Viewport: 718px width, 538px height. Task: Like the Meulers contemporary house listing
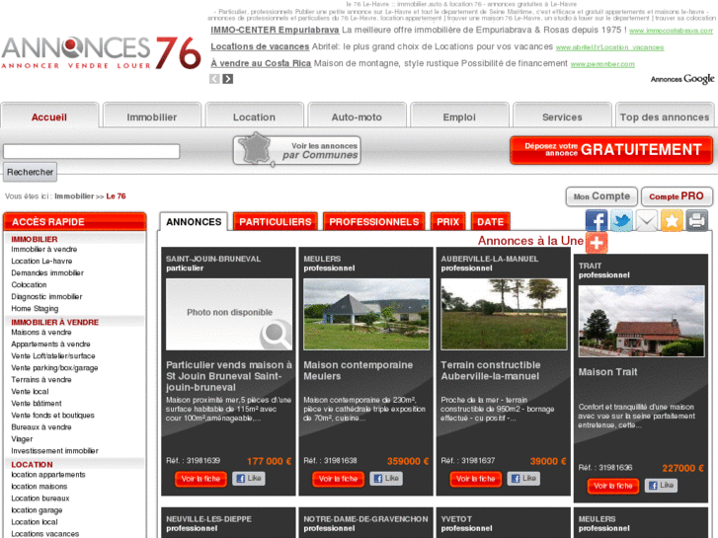386,479
